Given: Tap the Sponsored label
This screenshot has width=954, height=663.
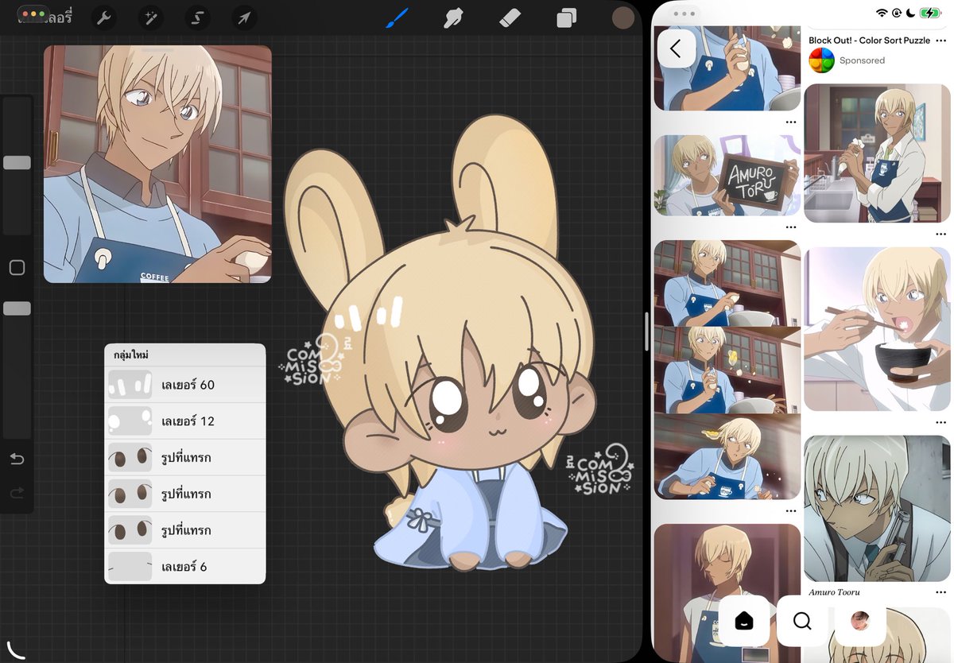Looking at the screenshot, I should [x=862, y=60].
